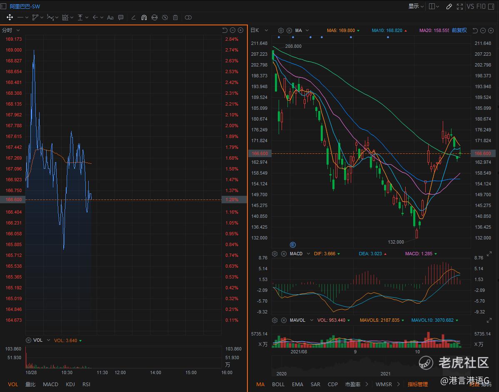Change MA indicator type dropdown
Screen dimensions: 499x392
307,30
